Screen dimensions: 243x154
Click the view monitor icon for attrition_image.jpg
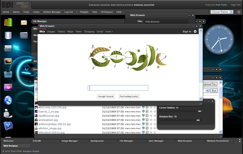(x=143, y=128)
